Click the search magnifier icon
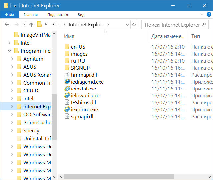The width and height of the screenshot is (213, 180). pyautogui.click(x=204, y=25)
